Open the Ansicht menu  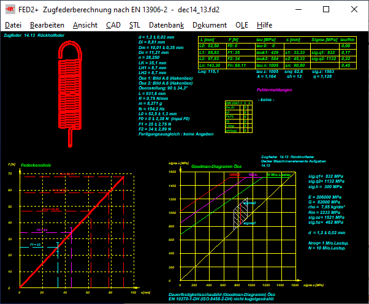coord(85,25)
